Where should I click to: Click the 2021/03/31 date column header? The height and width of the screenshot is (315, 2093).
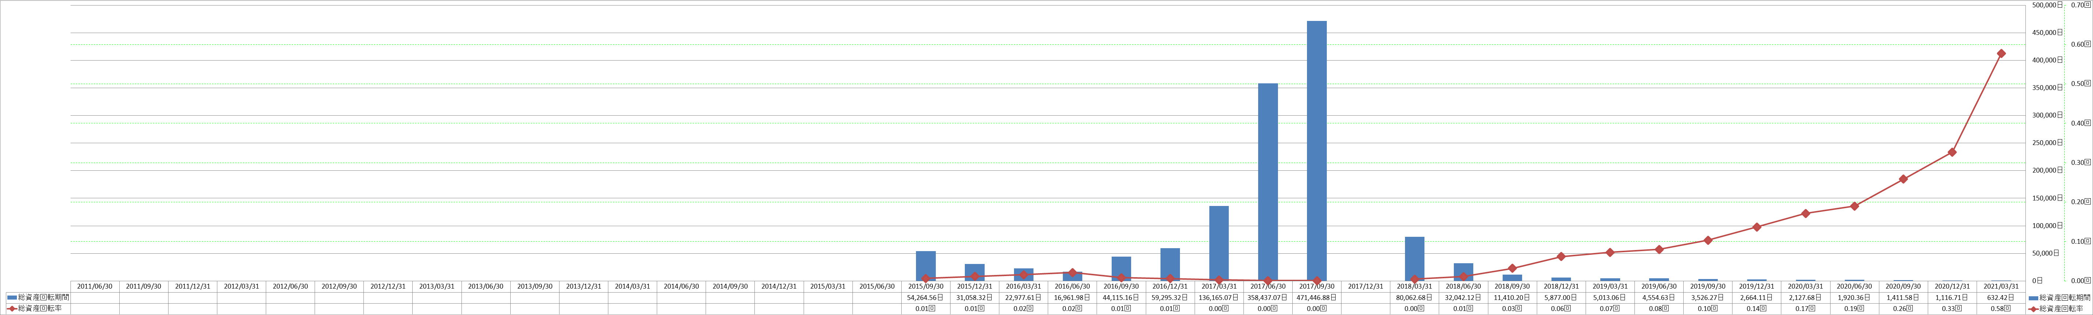pyautogui.click(x=2001, y=287)
